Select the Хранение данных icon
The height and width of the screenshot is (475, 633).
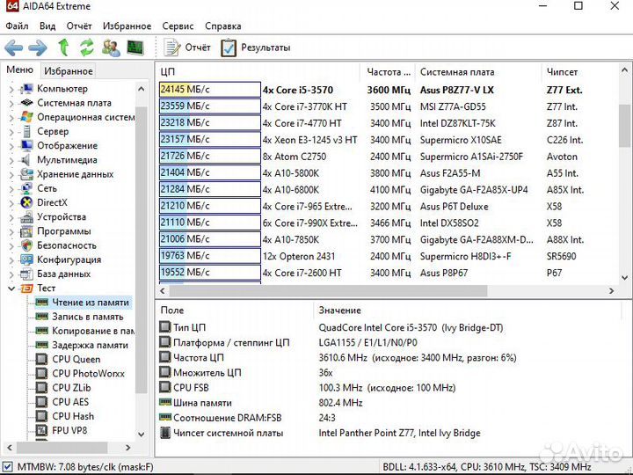click(x=26, y=173)
